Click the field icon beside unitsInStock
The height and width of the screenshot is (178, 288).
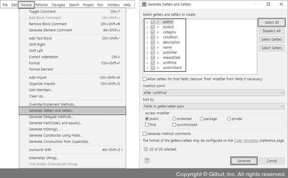[158, 68]
